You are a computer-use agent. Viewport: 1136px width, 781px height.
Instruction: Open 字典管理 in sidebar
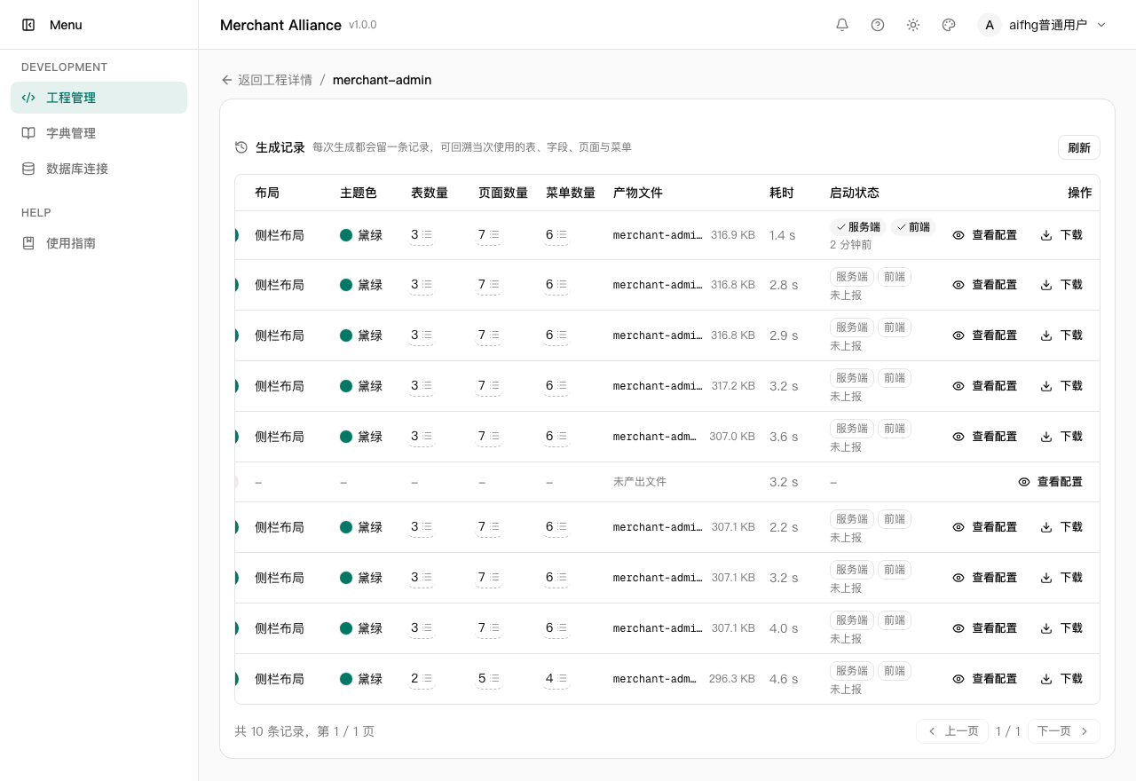point(99,133)
